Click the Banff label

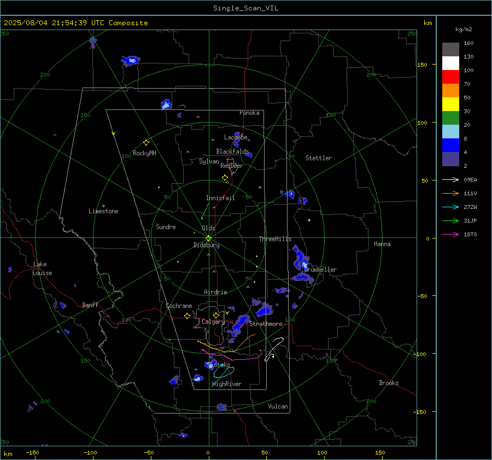coord(90,305)
